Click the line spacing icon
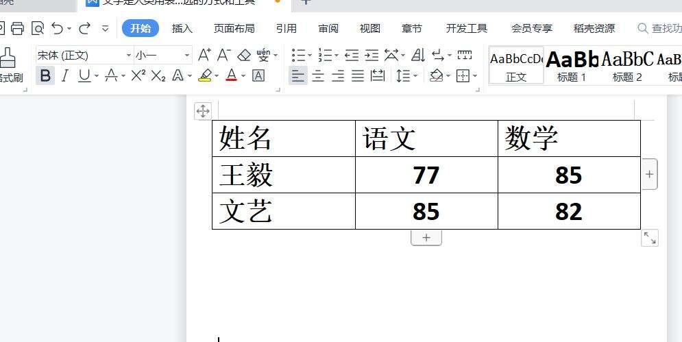 click(403, 75)
